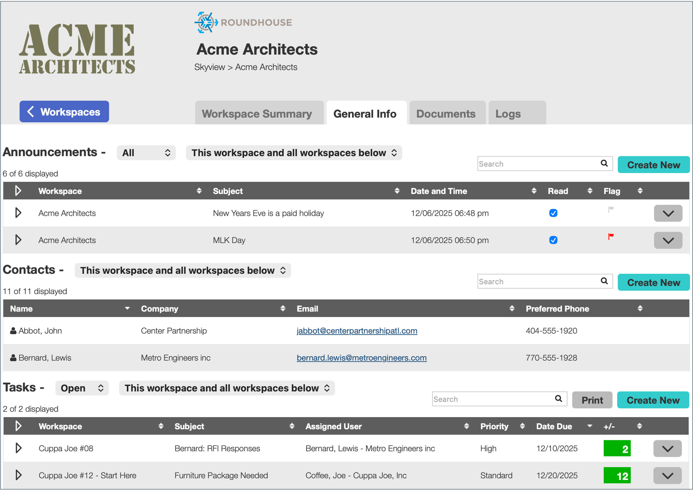This screenshot has width=693, height=490.
Task: Click magnifier icon in Tasks search
Action: pyautogui.click(x=558, y=398)
